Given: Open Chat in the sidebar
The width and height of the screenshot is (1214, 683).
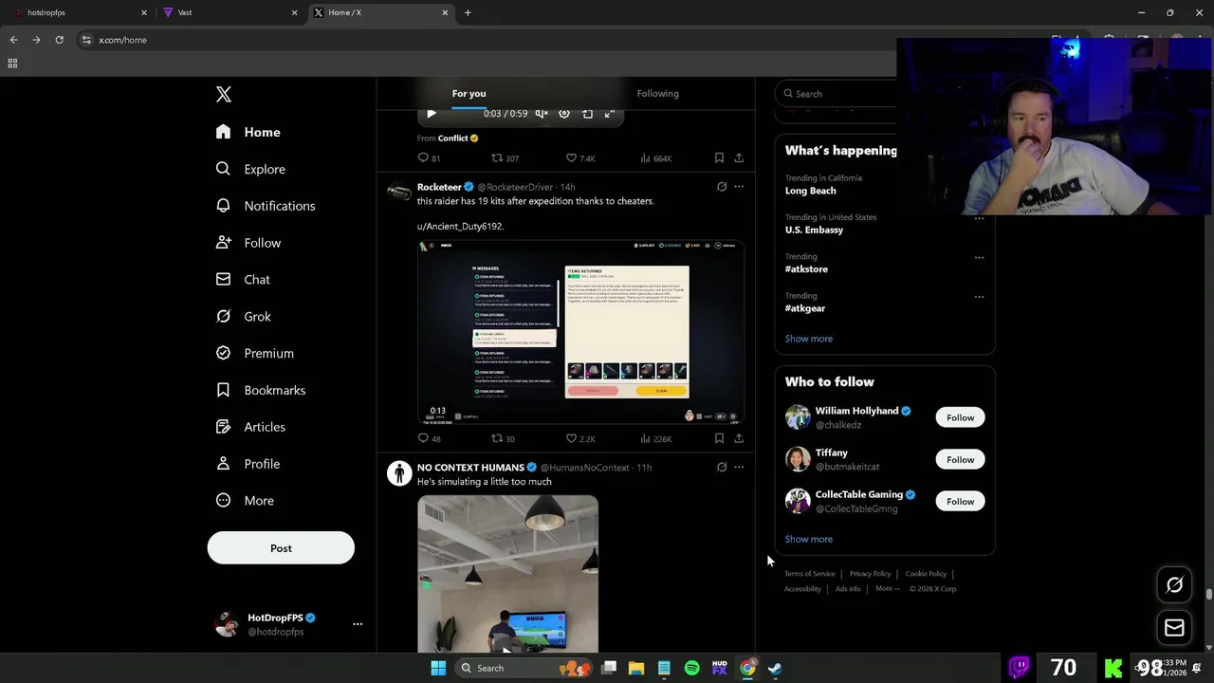Looking at the screenshot, I should [243, 280].
